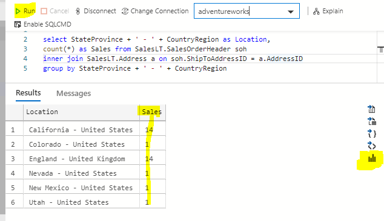Image resolution: width=384 pixels, height=221 pixels.
Task: Select Sales value for England row
Action: pos(153,159)
